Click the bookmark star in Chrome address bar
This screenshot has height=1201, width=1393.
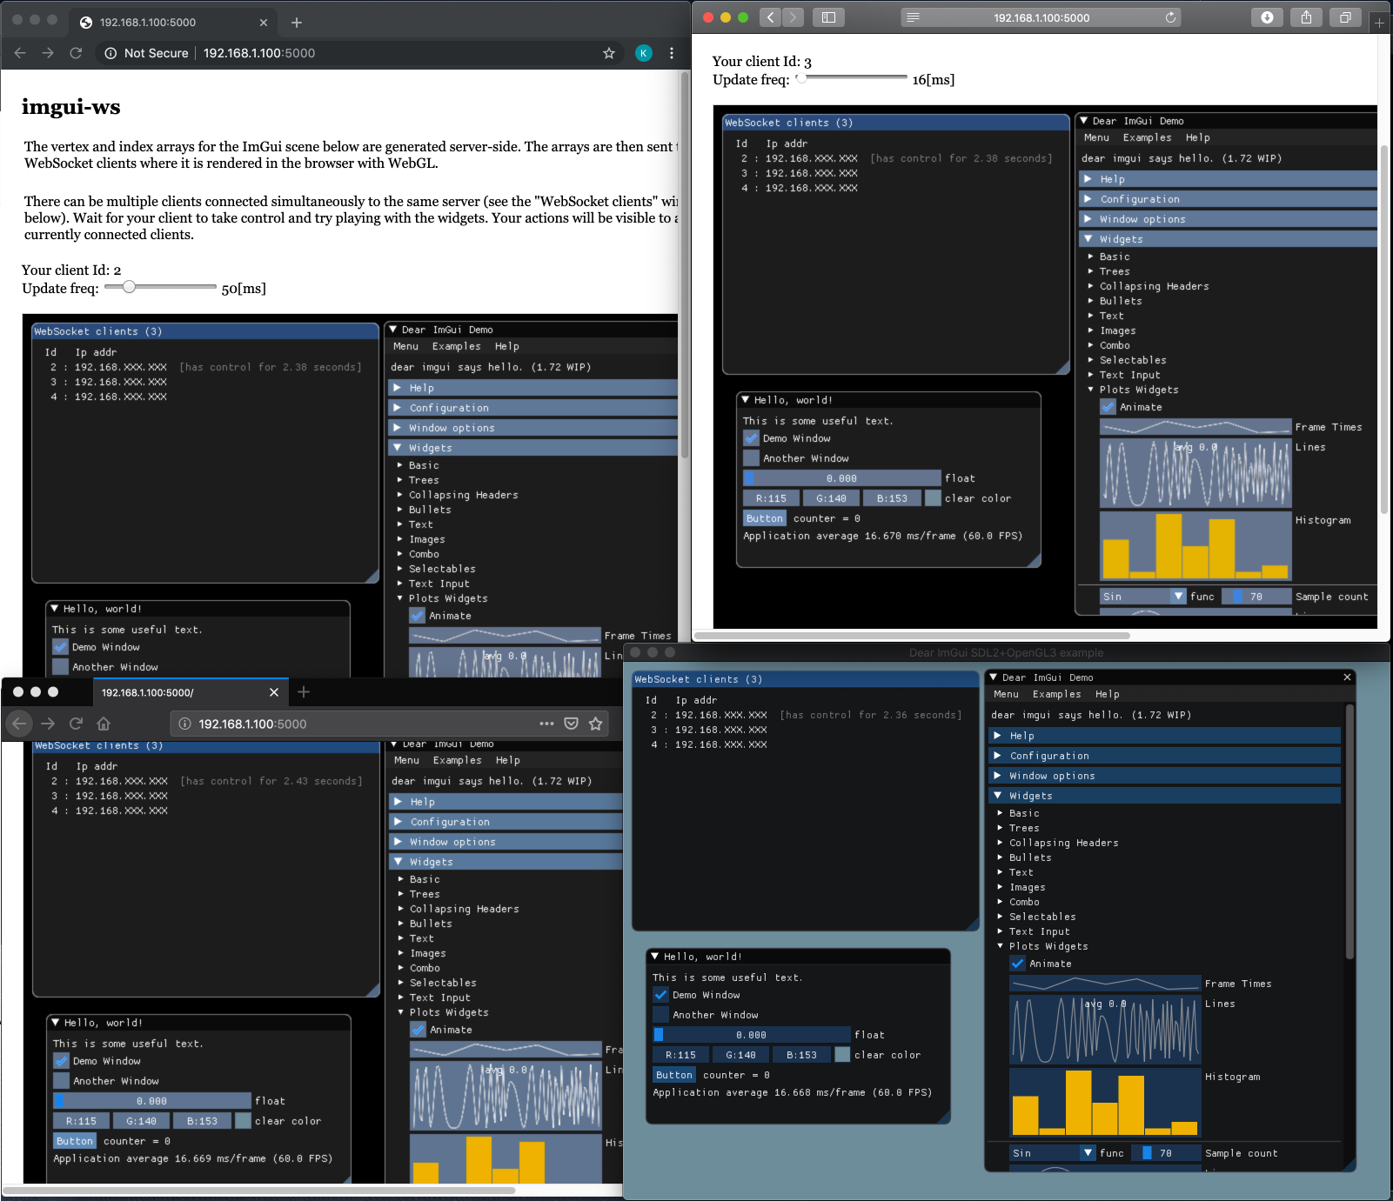click(608, 53)
